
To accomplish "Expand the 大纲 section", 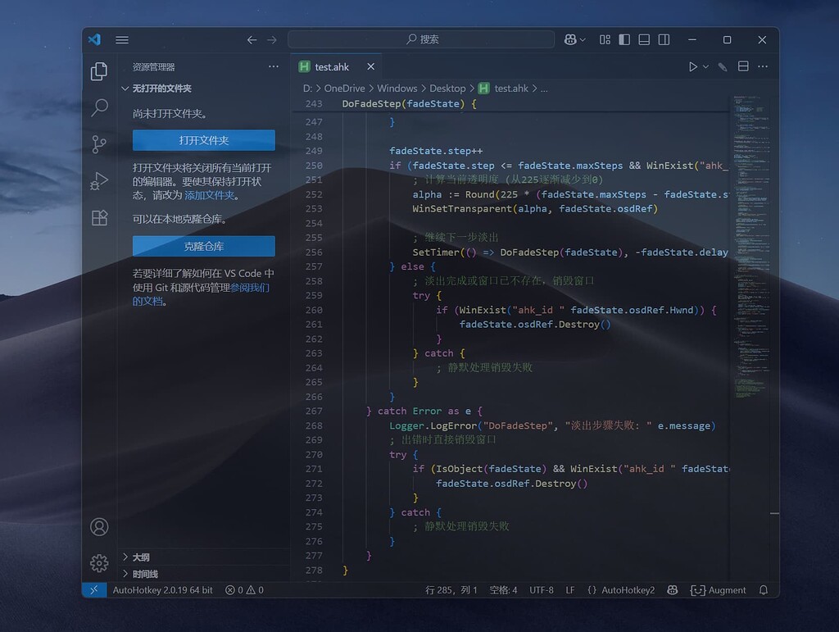I will [x=203, y=557].
